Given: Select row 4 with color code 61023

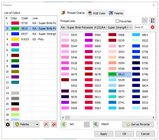Looking at the screenshot, I should [x=31, y=39].
